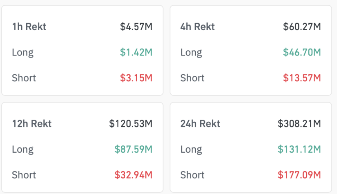
Task: Select the 4h total $60.27M value
Action: 302,27
